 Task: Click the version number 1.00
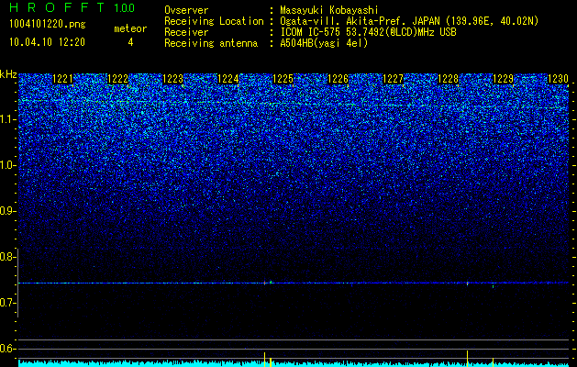[125, 7]
